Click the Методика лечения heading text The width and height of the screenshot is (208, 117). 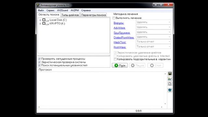click(x=126, y=14)
